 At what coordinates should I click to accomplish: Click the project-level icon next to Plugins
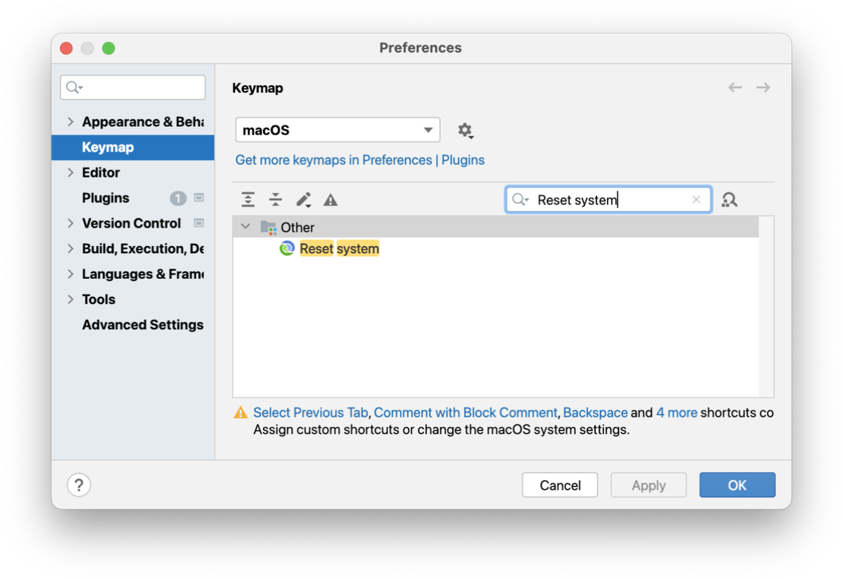point(199,198)
